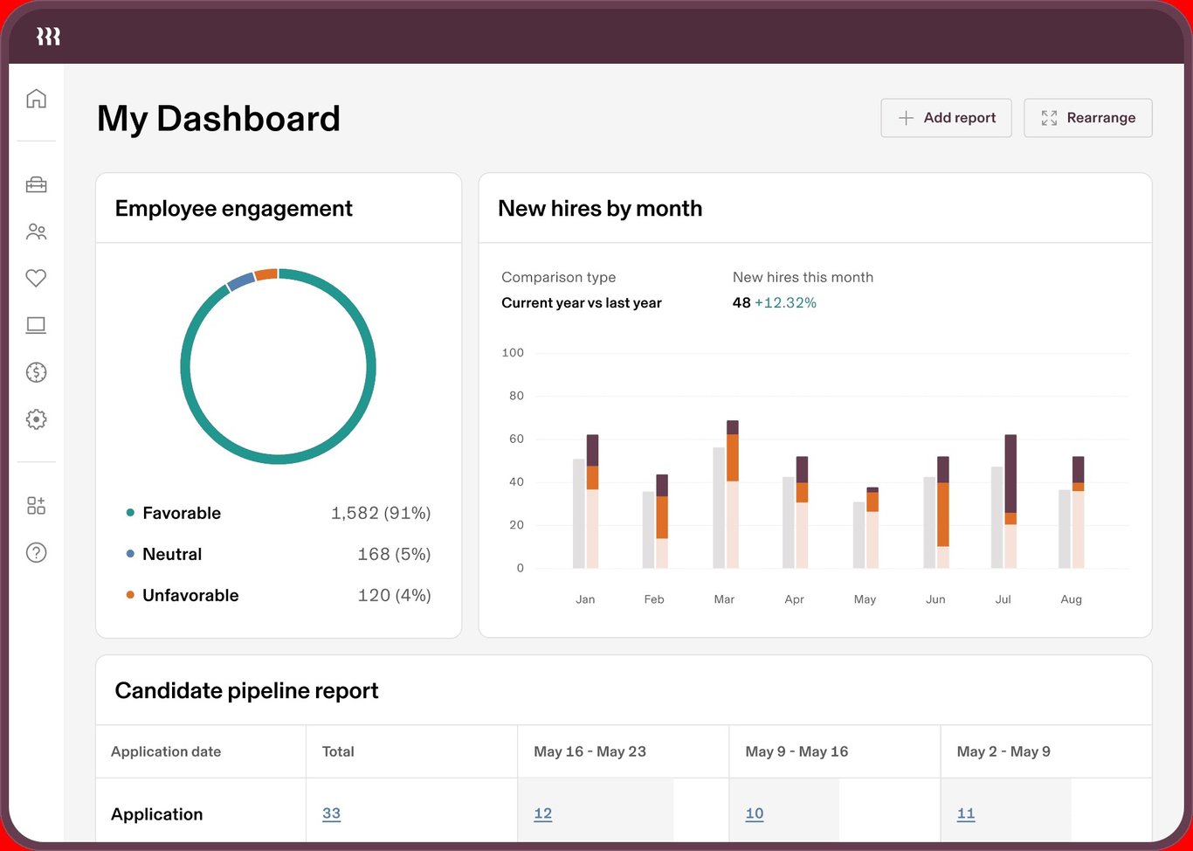
Task: Open the Settings gear in the sidebar
Action: [36, 419]
